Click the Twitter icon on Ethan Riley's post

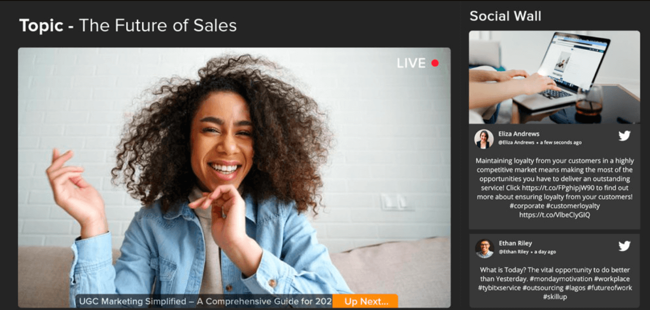coord(624,246)
